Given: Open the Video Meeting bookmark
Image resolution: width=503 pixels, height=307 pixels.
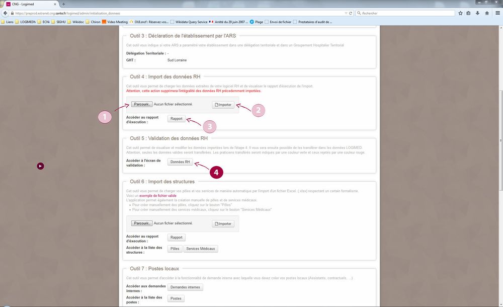Looking at the screenshot, I should [x=115, y=22].
